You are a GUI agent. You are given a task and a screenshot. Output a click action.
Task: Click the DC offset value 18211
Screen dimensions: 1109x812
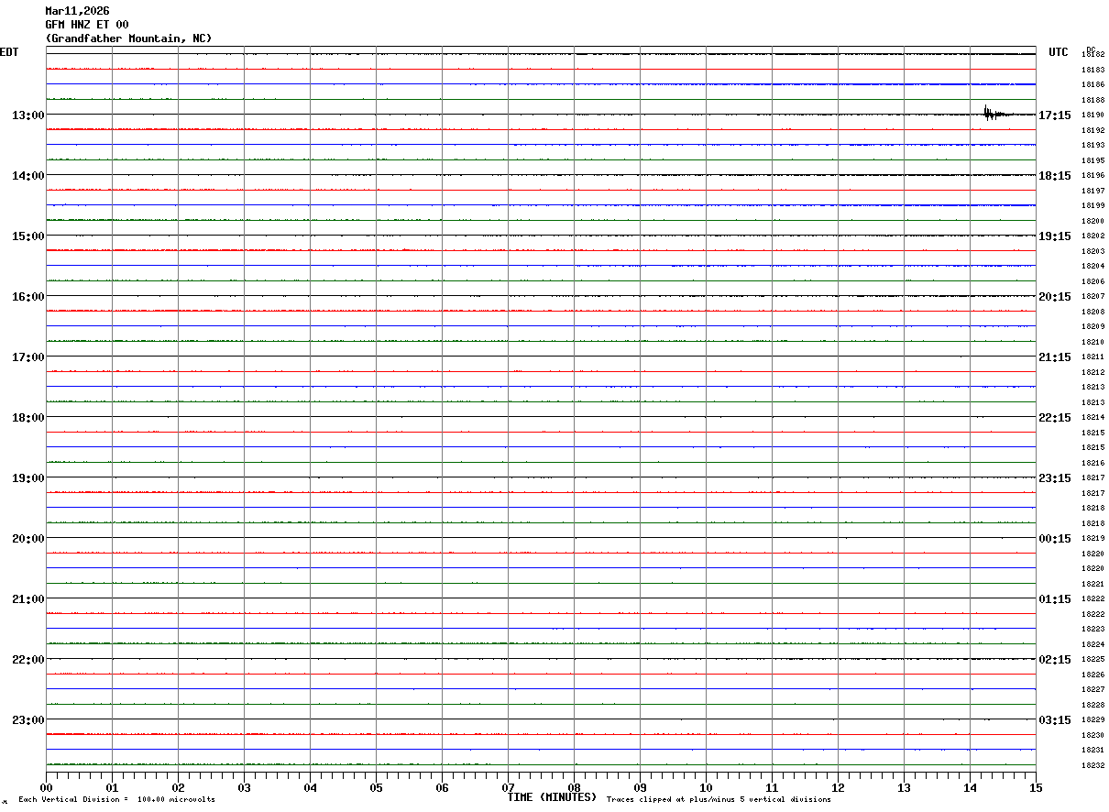click(x=1093, y=357)
